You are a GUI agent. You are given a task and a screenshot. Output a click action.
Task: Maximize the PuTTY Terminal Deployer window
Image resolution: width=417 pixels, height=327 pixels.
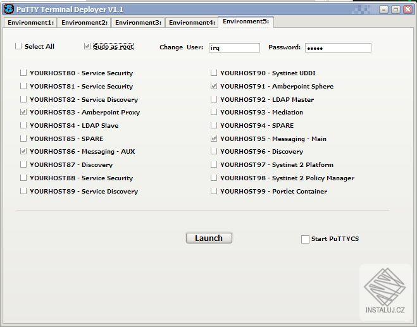tap(395, 9)
